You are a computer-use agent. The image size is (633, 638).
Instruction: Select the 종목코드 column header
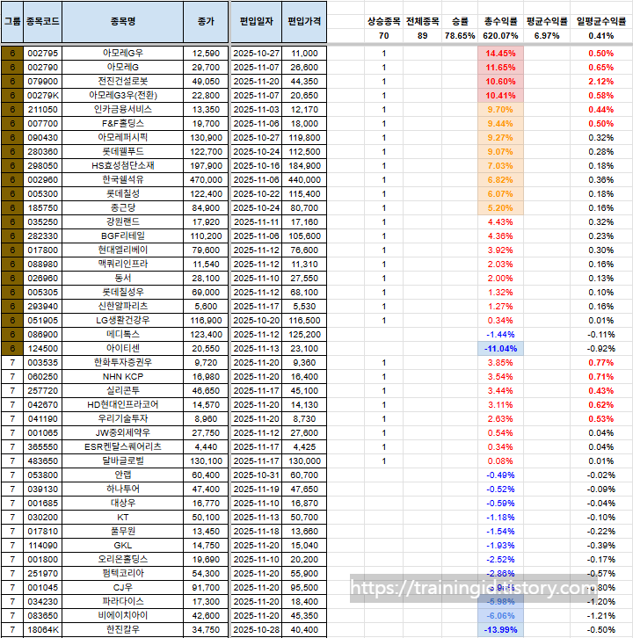(43, 22)
